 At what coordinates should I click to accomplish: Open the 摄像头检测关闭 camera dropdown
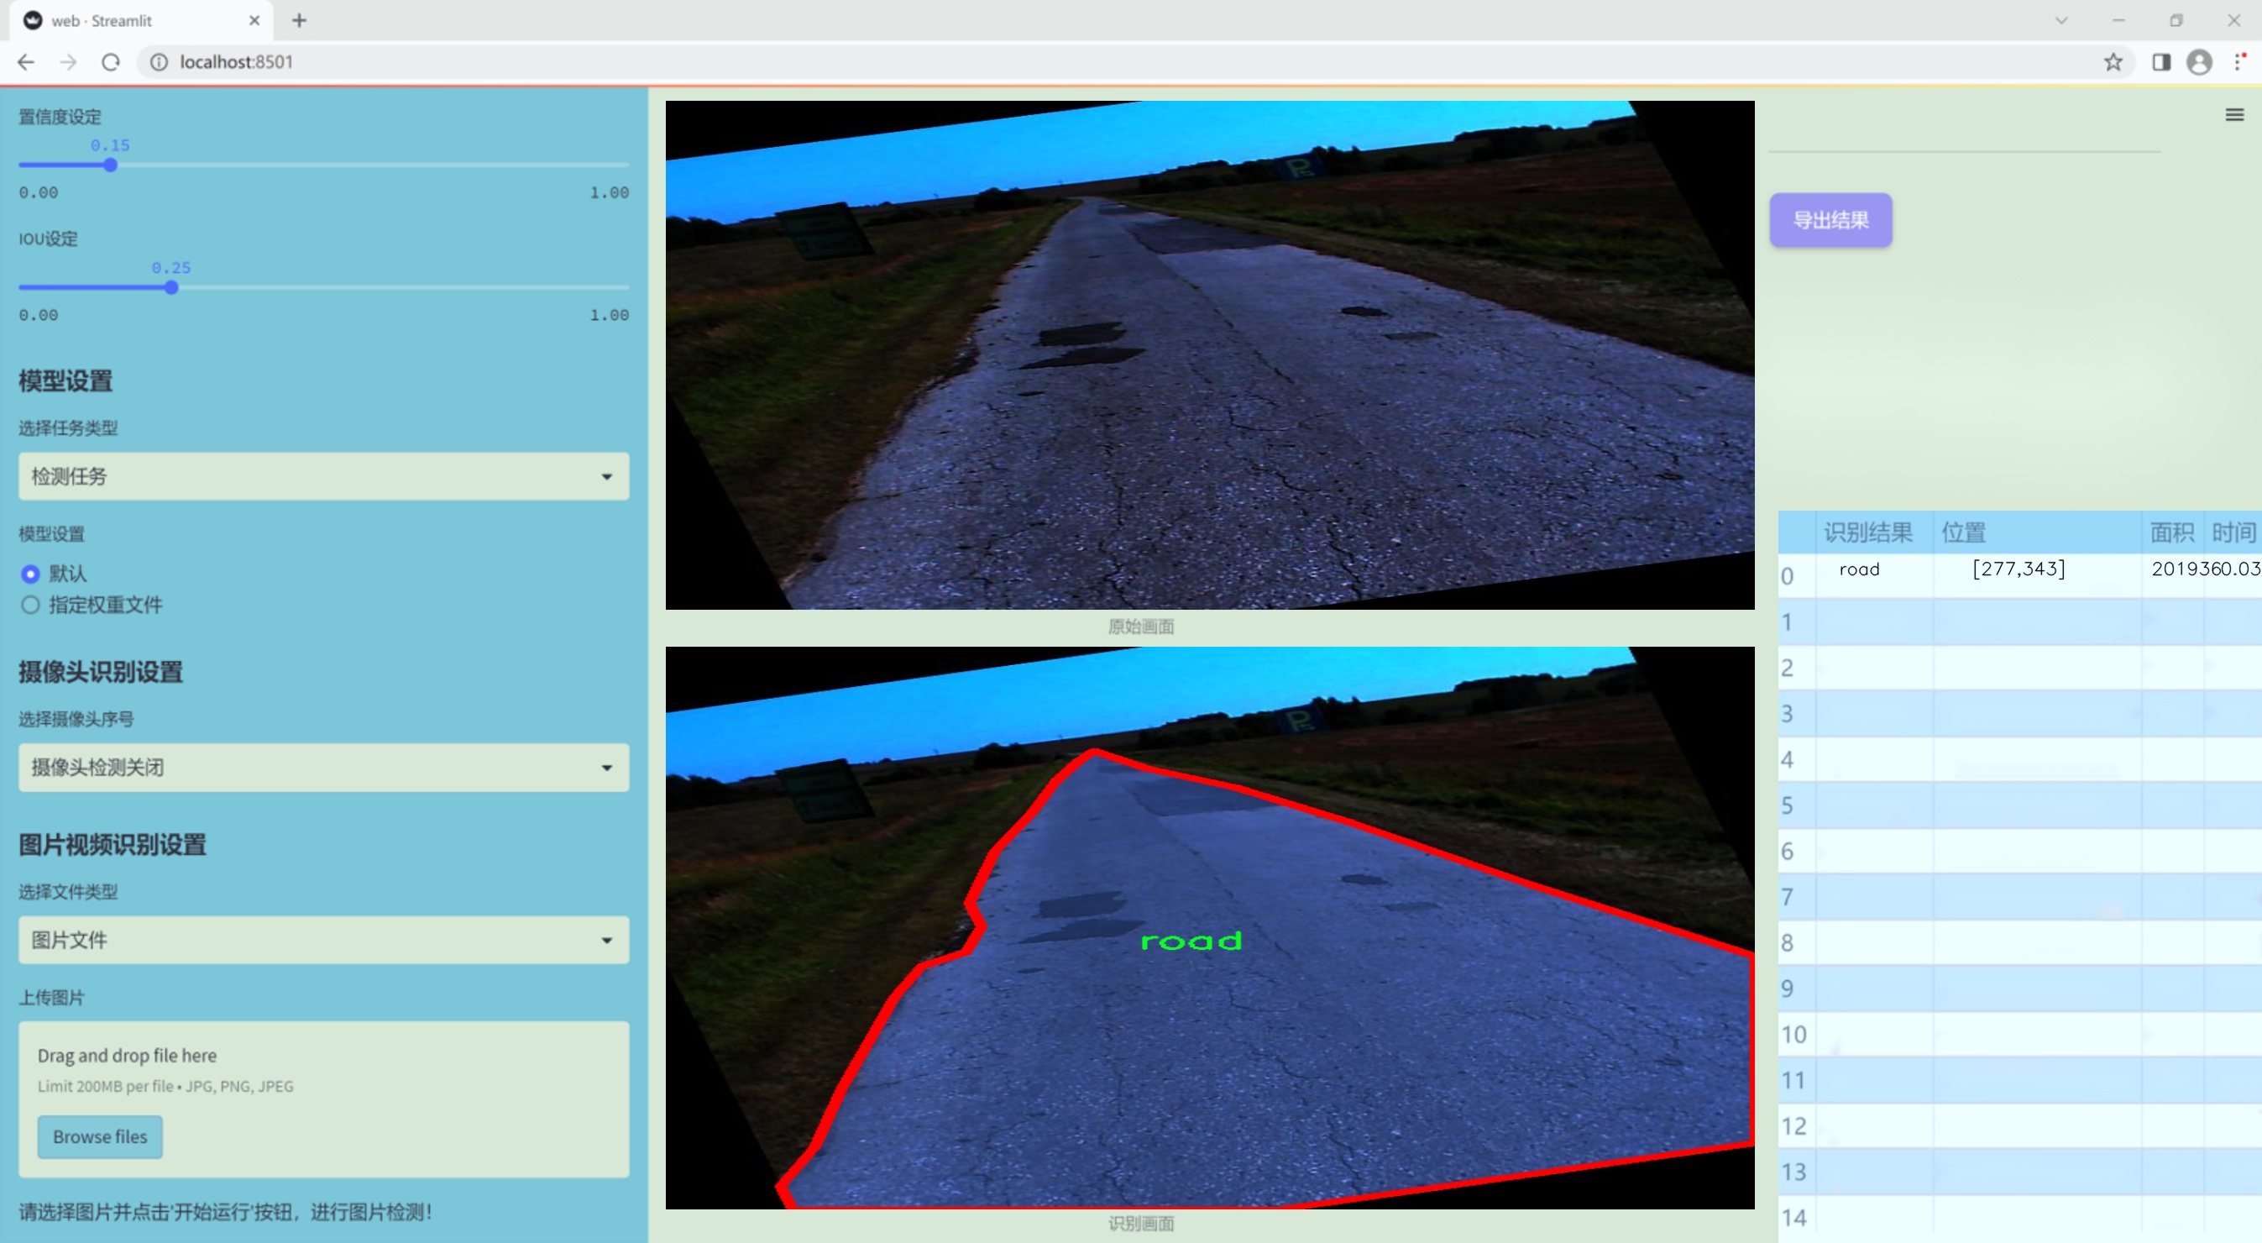323,767
